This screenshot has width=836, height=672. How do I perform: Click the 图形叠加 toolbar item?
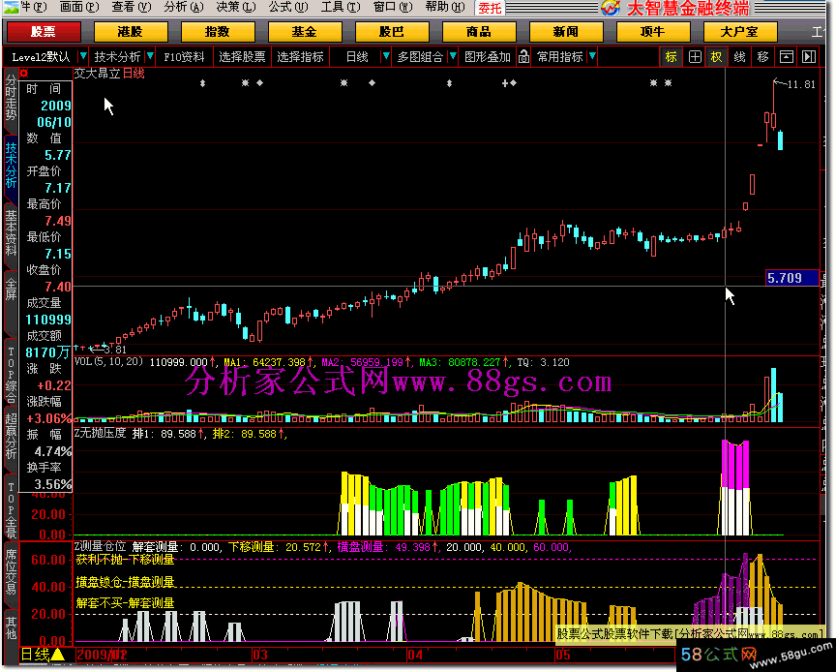click(488, 56)
